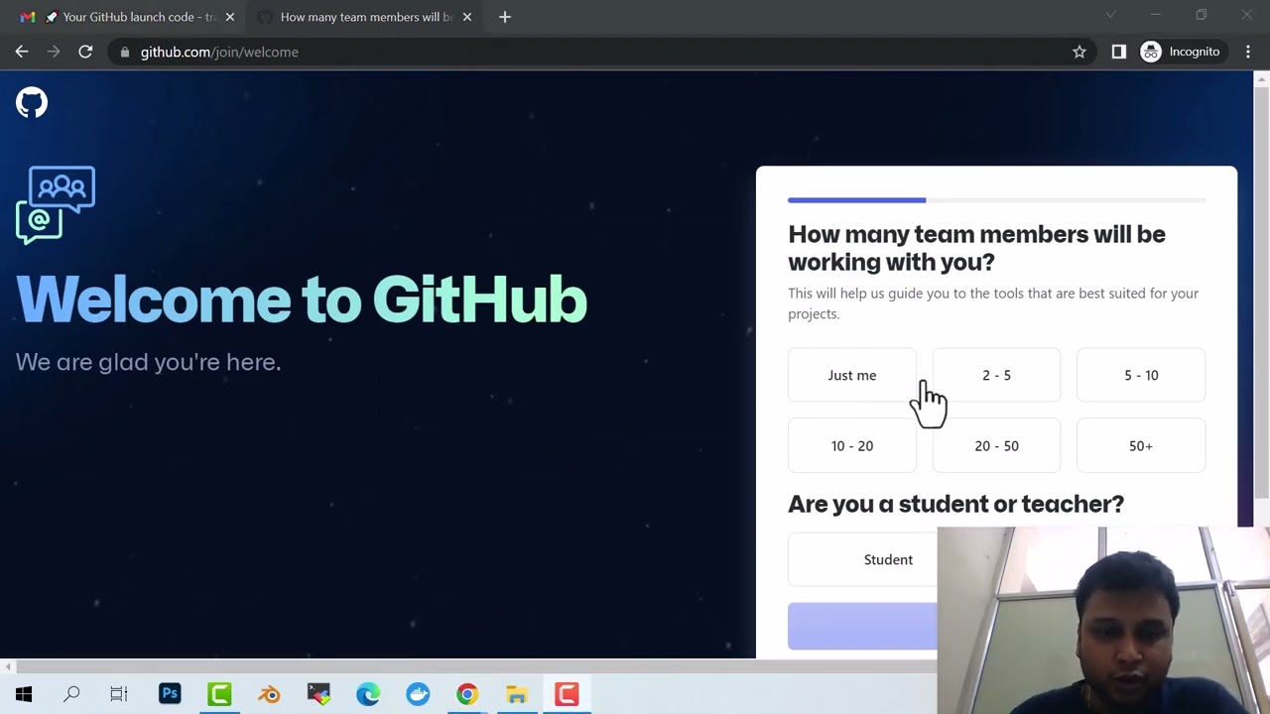
Task: Open Chrome's three-dot menu
Action: 1248,52
